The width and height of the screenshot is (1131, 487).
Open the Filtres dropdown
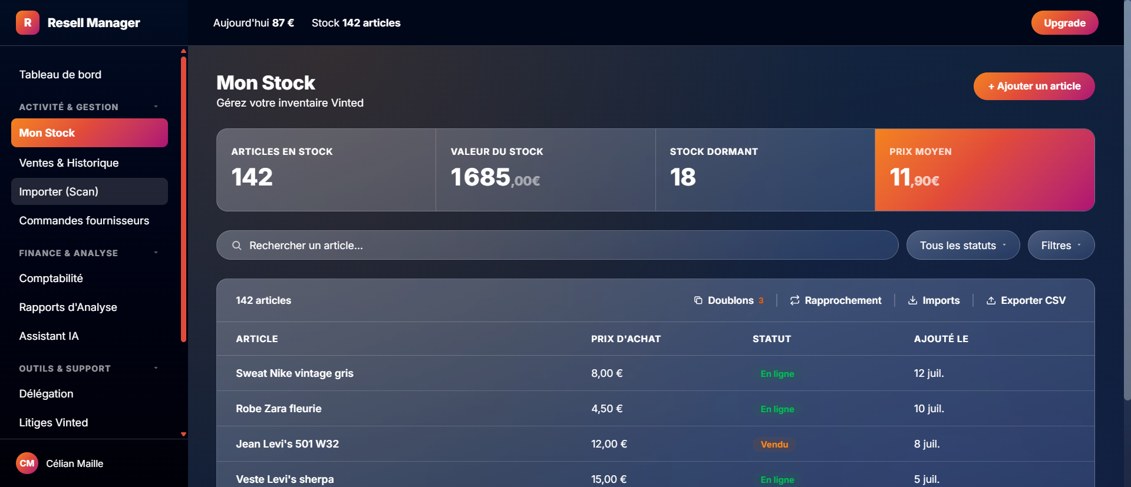pos(1061,245)
